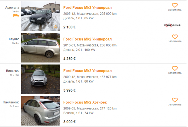Click the 3 900 € price

[x=69, y=122]
